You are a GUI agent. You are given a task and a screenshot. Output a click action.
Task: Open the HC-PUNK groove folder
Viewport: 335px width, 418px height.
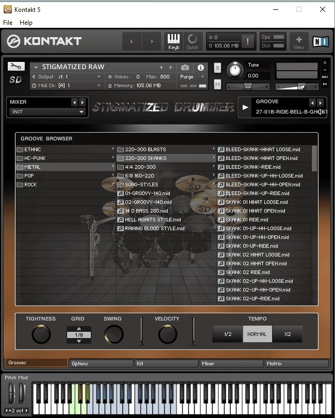66,158
